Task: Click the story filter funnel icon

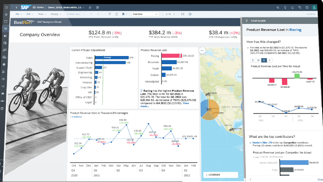Action: (x=110, y=14)
